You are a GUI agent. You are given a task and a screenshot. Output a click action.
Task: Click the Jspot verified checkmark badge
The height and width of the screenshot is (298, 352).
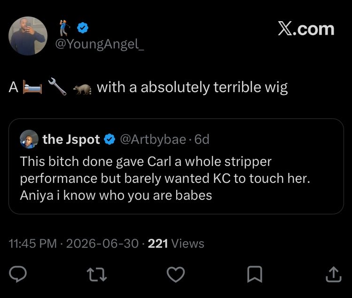[110, 139]
